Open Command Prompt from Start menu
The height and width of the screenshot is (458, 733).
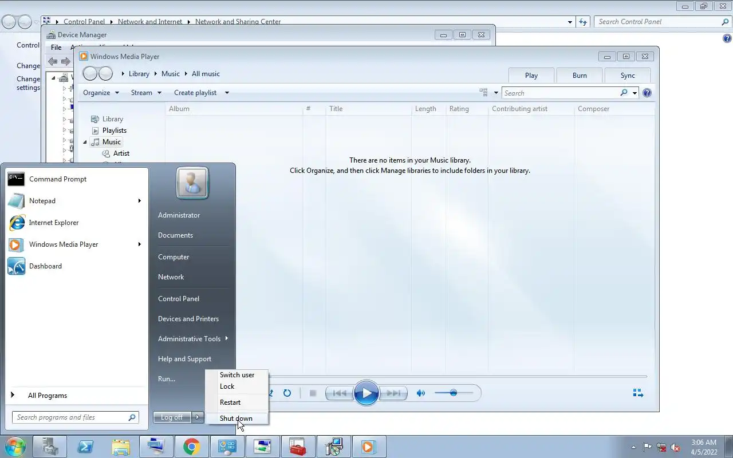click(x=77, y=179)
